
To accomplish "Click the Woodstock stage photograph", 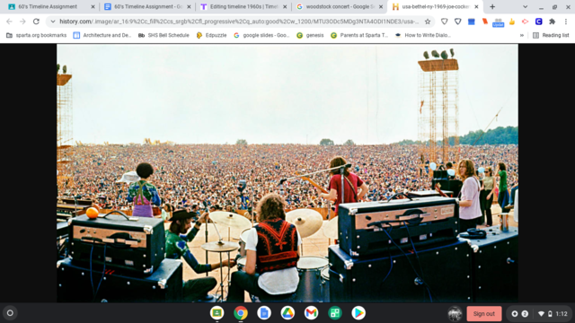I will point(287,173).
